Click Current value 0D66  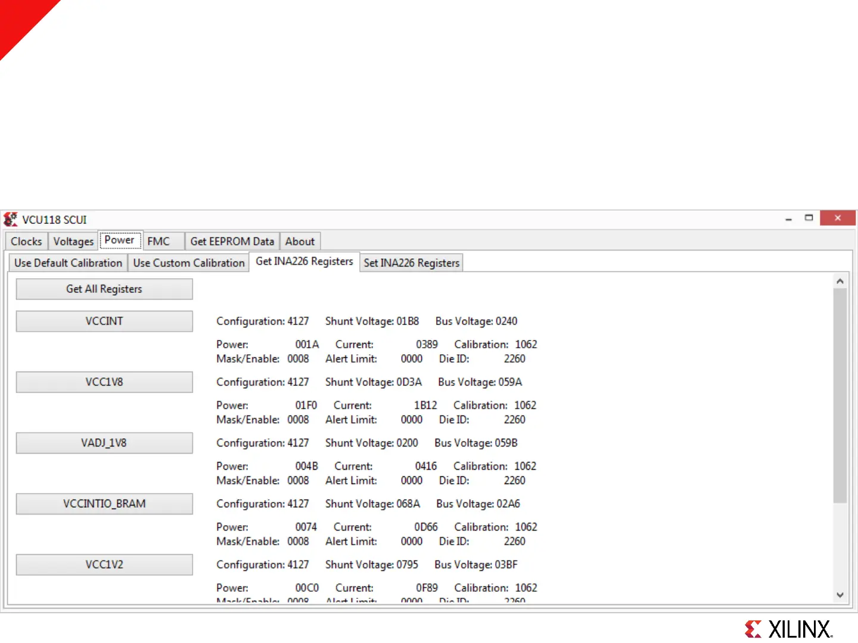point(426,527)
